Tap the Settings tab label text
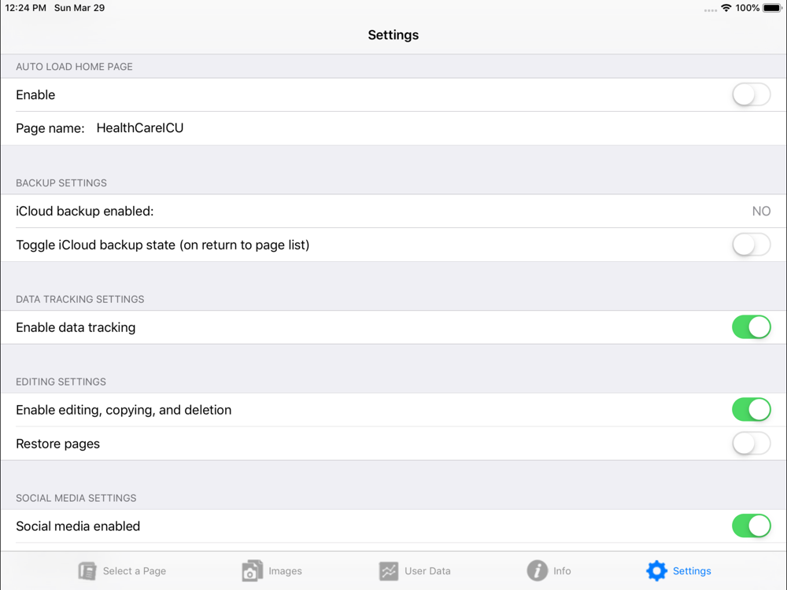Image resolution: width=787 pixels, height=590 pixels. pyautogui.click(x=692, y=571)
